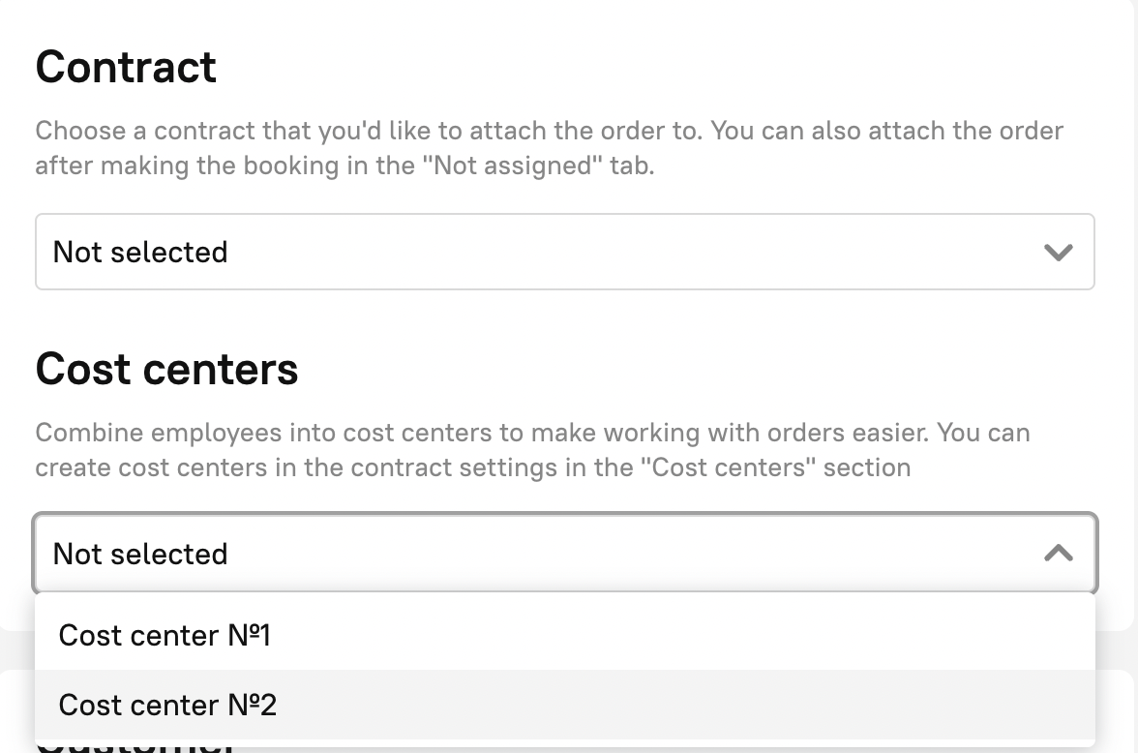Image resolution: width=1138 pixels, height=753 pixels.
Task: Click the Contract description paragraph
Action: (549, 148)
